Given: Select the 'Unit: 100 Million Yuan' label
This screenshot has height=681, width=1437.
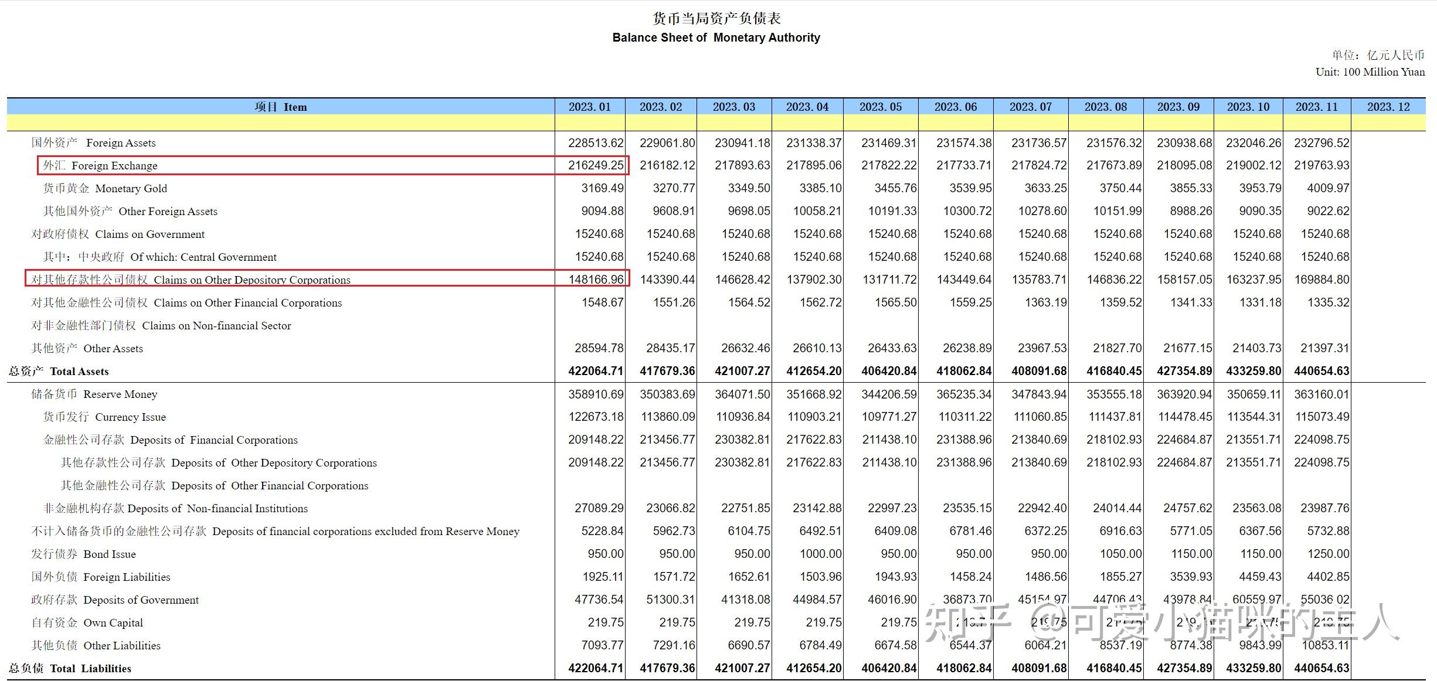Looking at the screenshot, I should (1370, 72).
